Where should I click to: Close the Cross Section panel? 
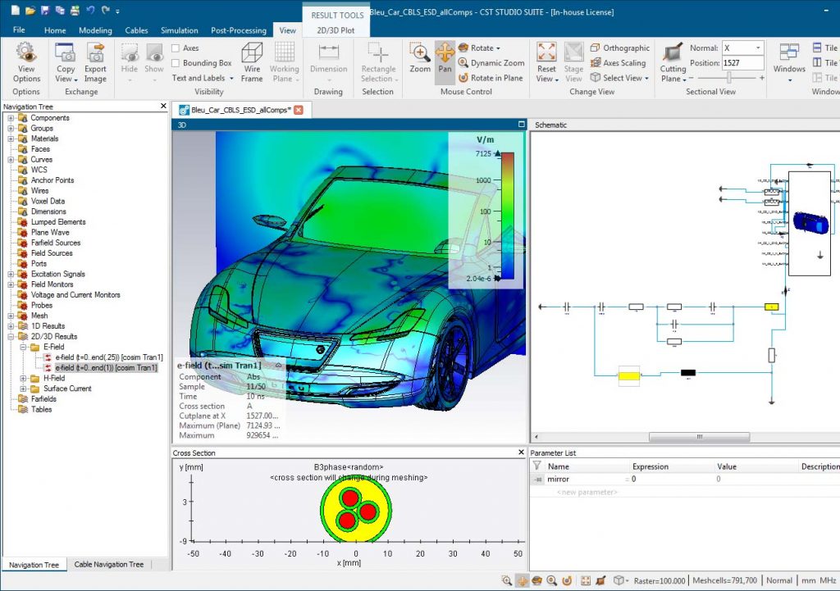pyautogui.click(x=521, y=452)
